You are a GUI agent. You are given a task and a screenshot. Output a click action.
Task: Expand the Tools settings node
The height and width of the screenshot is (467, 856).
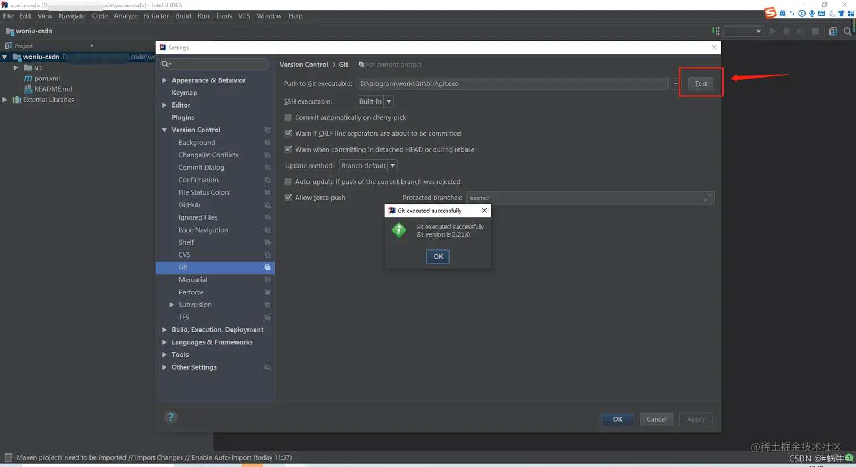click(165, 354)
